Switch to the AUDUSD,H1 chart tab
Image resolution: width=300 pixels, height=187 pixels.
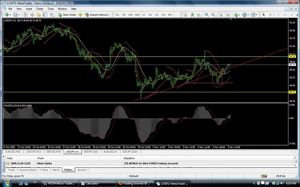[x=110, y=152]
